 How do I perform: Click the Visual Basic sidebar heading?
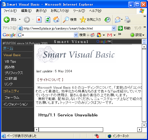pos(12,55)
